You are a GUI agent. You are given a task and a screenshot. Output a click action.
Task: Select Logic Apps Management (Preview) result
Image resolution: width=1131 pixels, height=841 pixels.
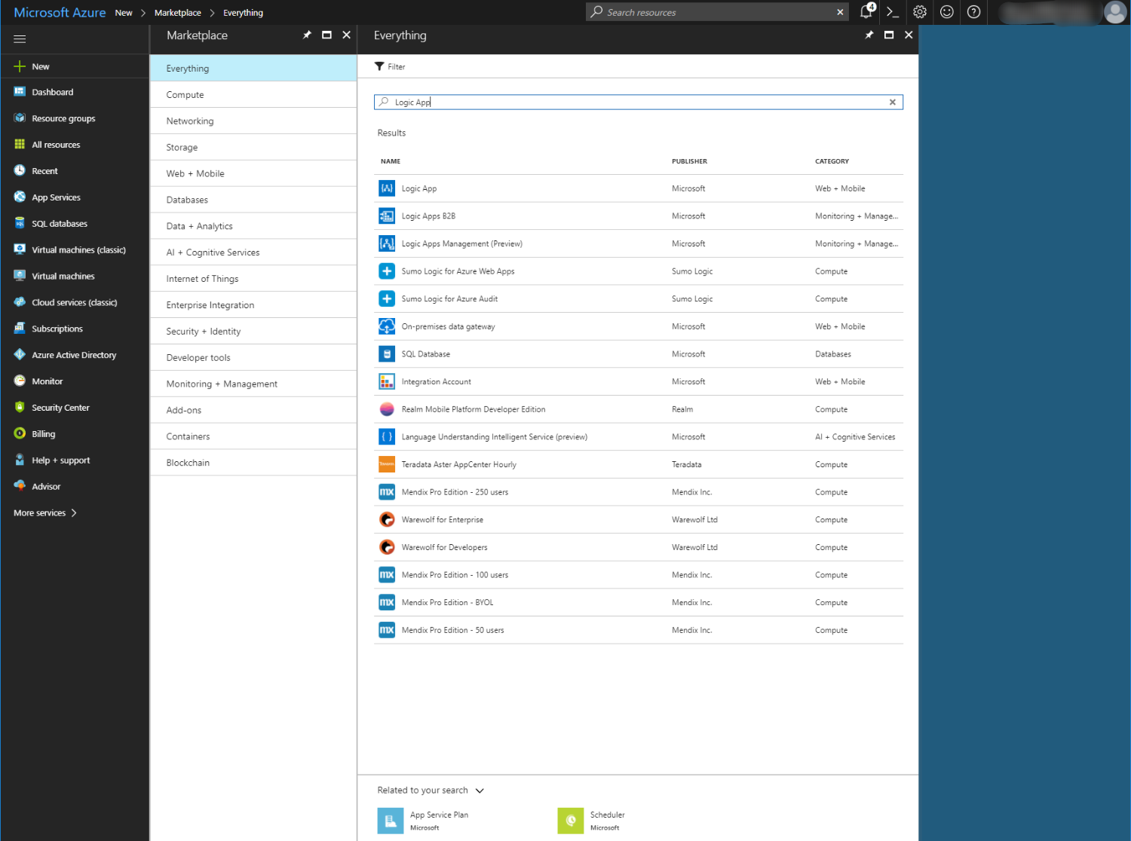(x=639, y=243)
